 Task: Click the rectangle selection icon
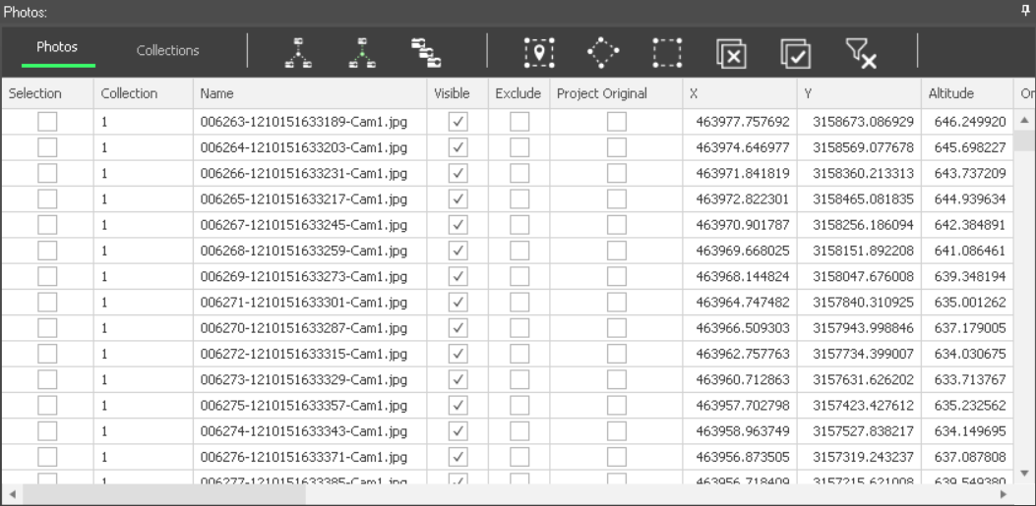click(667, 53)
